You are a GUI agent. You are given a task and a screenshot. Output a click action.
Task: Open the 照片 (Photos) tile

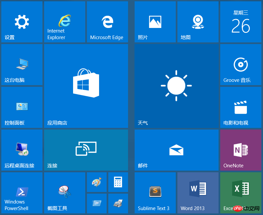pos(155,22)
